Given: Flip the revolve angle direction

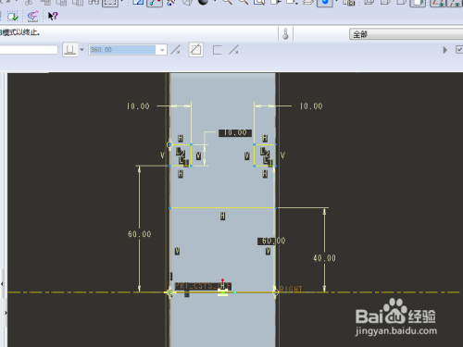Looking at the screenshot, I should 176,50.
